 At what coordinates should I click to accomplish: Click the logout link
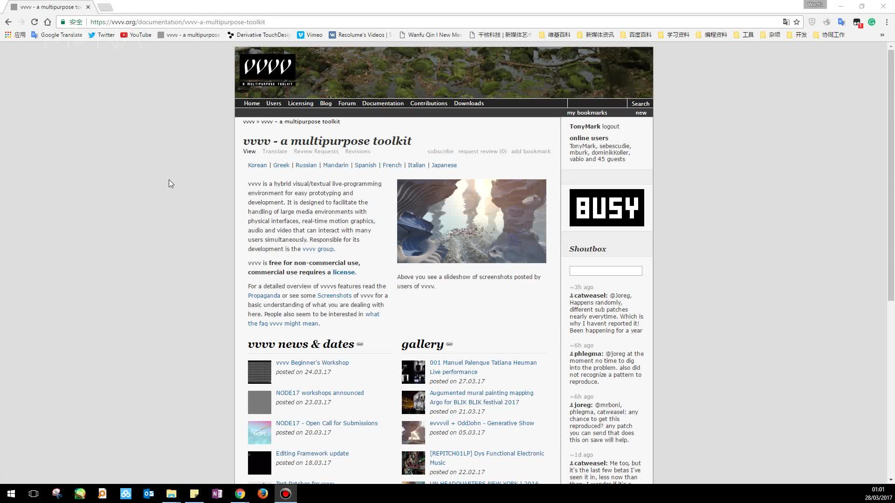611,127
